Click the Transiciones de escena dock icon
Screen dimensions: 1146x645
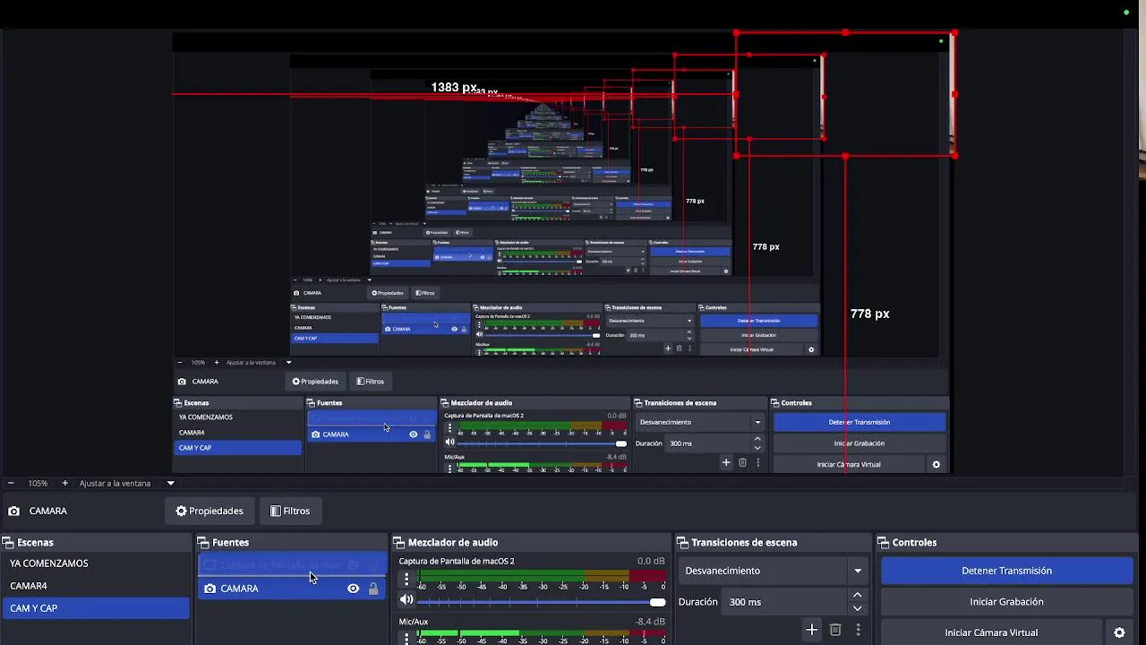click(682, 543)
